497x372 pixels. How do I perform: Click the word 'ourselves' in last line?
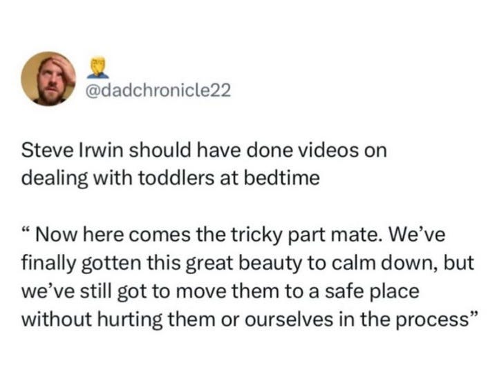[290, 320]
